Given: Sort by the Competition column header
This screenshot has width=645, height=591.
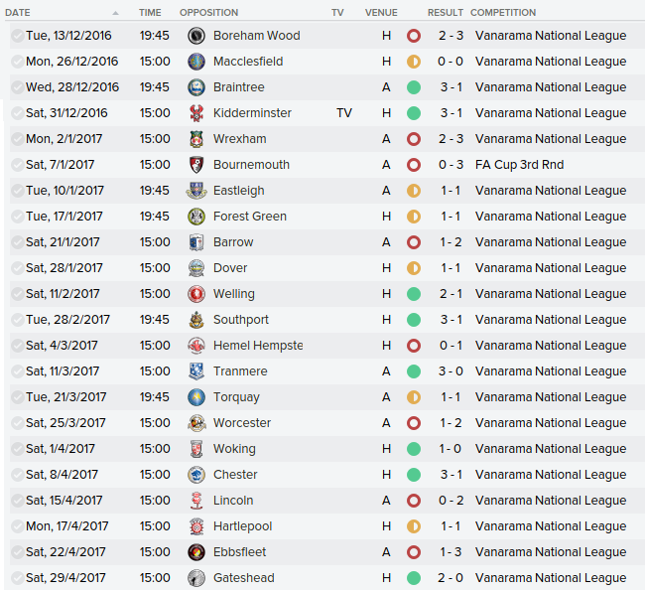Looking at the screenshot, I should pyautogui.click(x=503, y=13).
